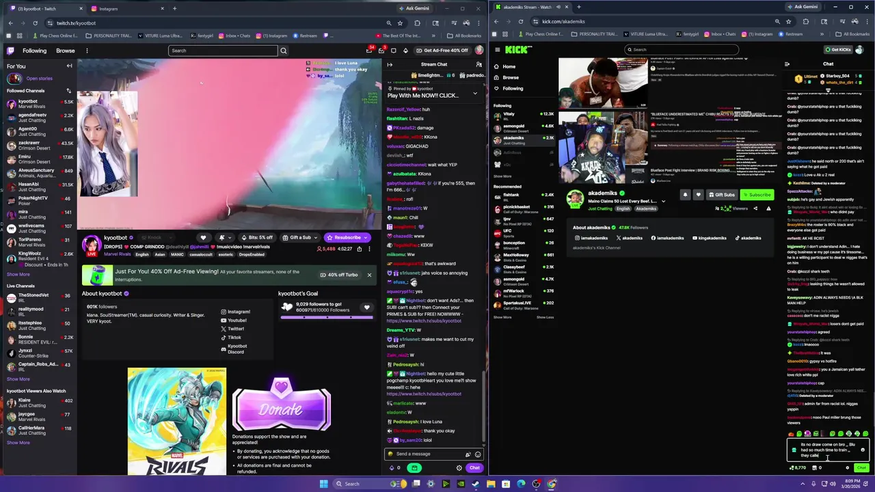
Task: Open the kyootbot stream three-dot options
Action: 369,249
